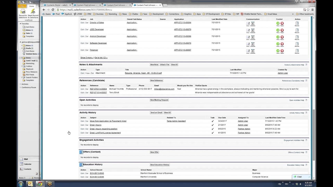The height and width of the screenshot is (187, 333).
Task: Open Activity History Help question icon
Action: (x=306, y=113)
